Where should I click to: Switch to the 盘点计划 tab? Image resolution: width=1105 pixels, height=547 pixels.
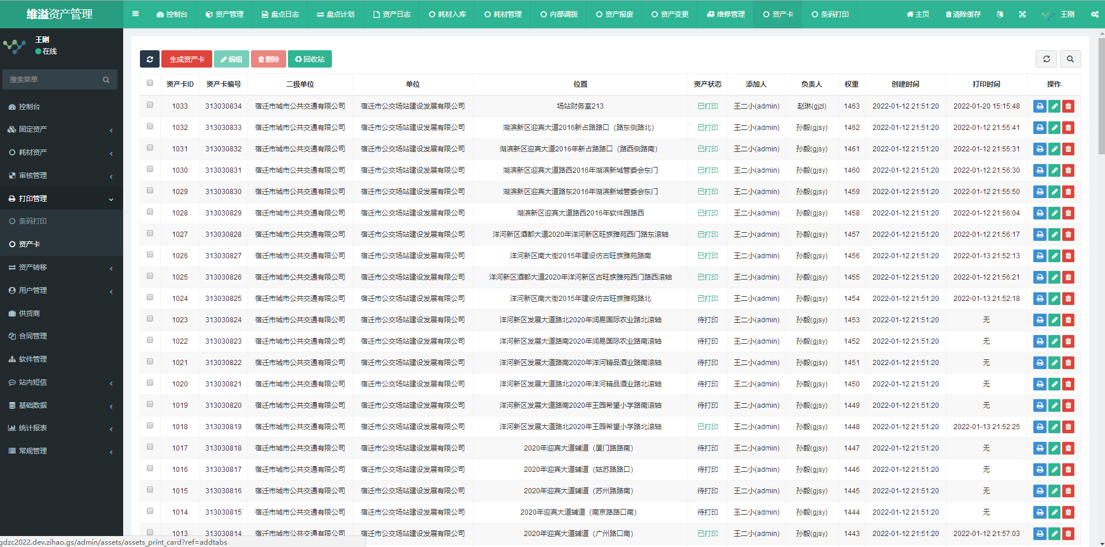(x=335, y=14)
